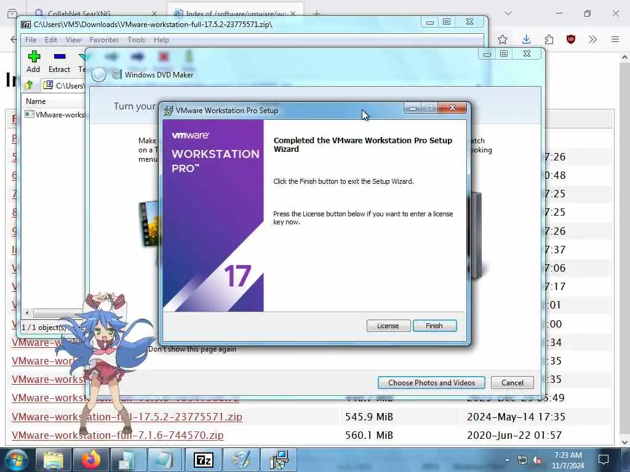This screenshot has width=630, height=472.
Task: Show hidden system tray icons arrow
Action: pos(507,460)
